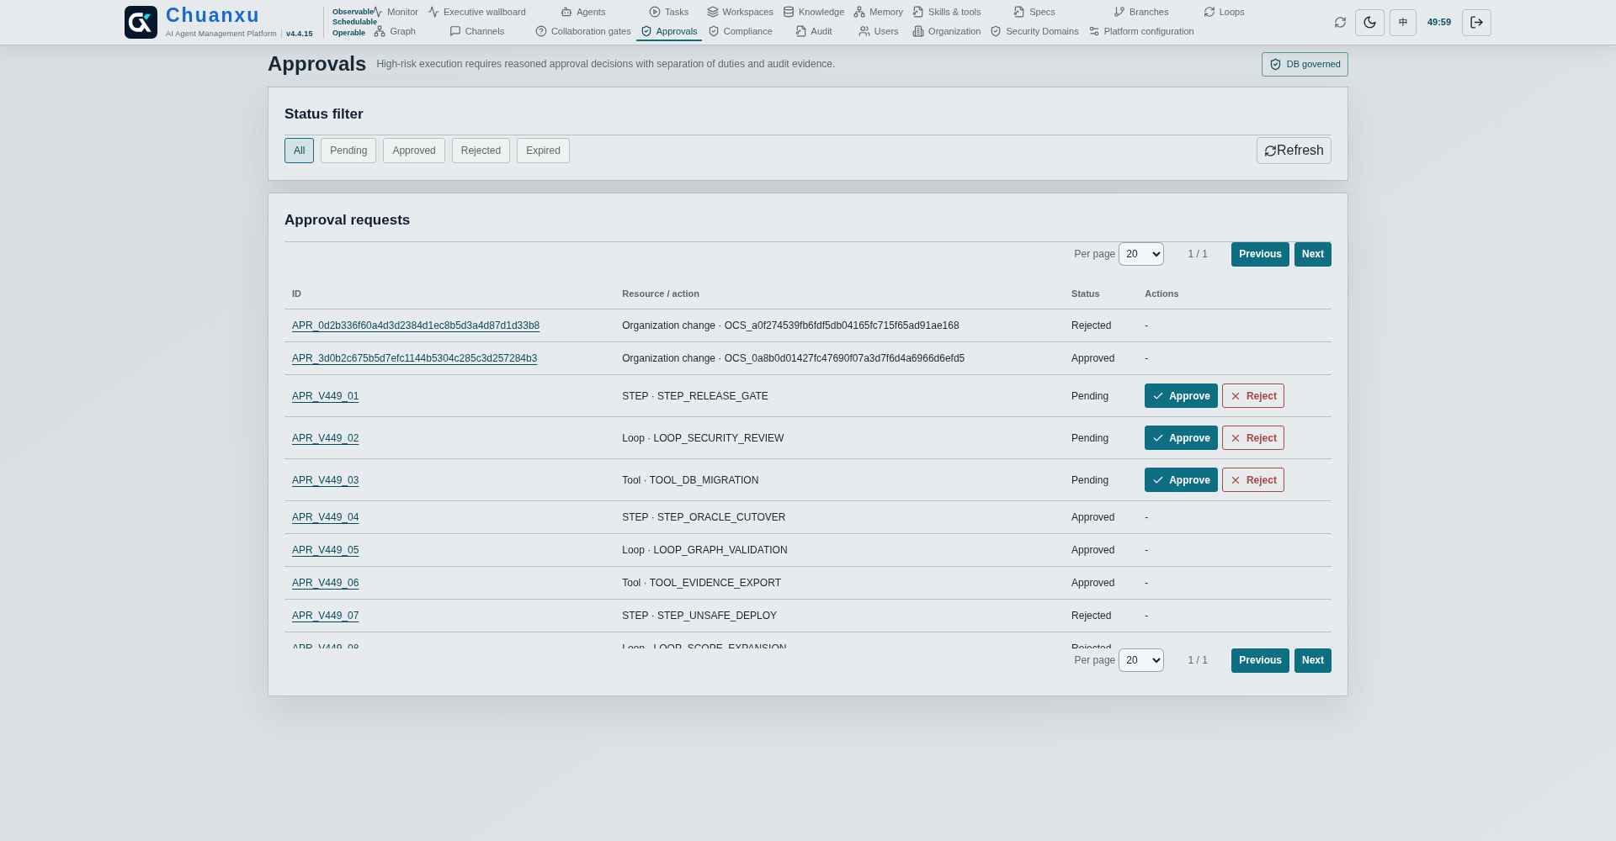Click the Tasks play-circle icon
The width and height of the screenshot is (1616, 841).
click(x=655, y=12)
